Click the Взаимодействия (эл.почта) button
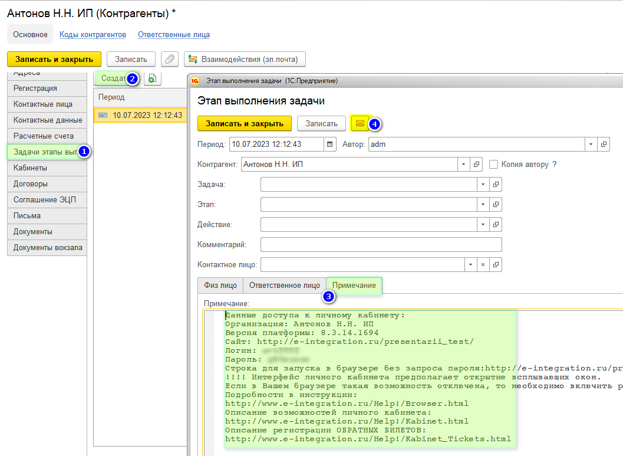Screen dimensions: 623x456 (x=245, y=59)
